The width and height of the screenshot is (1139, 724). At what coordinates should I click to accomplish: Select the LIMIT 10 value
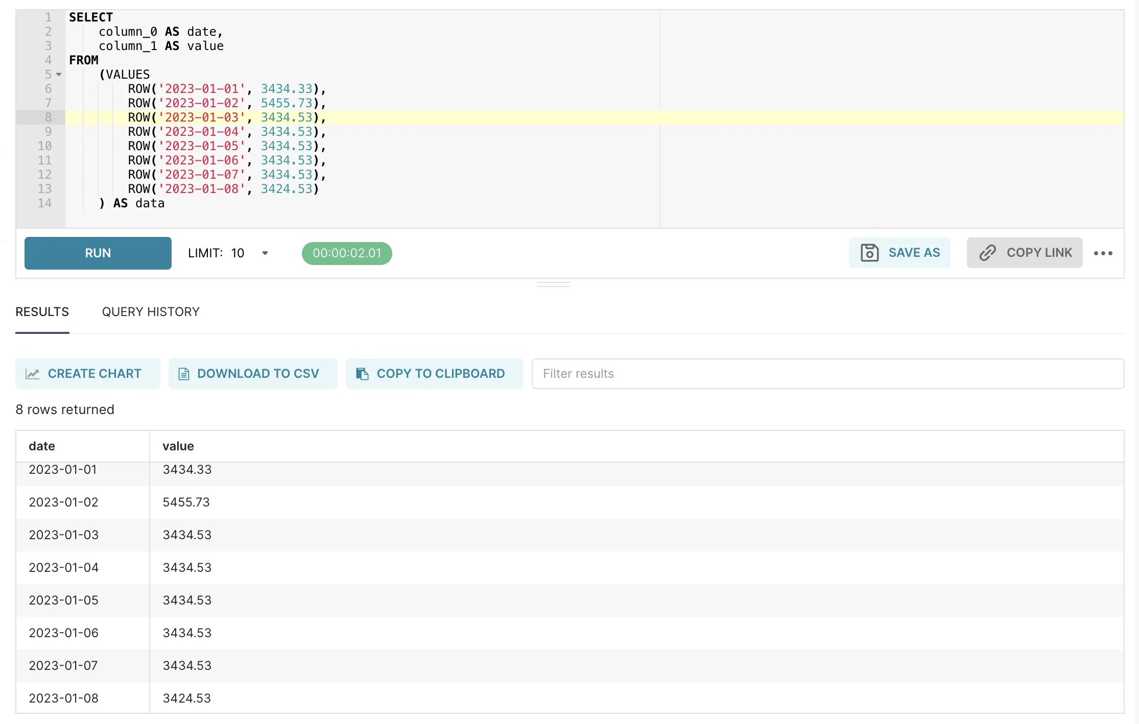238,253
